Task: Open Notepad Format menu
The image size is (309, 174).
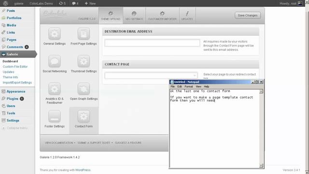Action: coord(189,87)
